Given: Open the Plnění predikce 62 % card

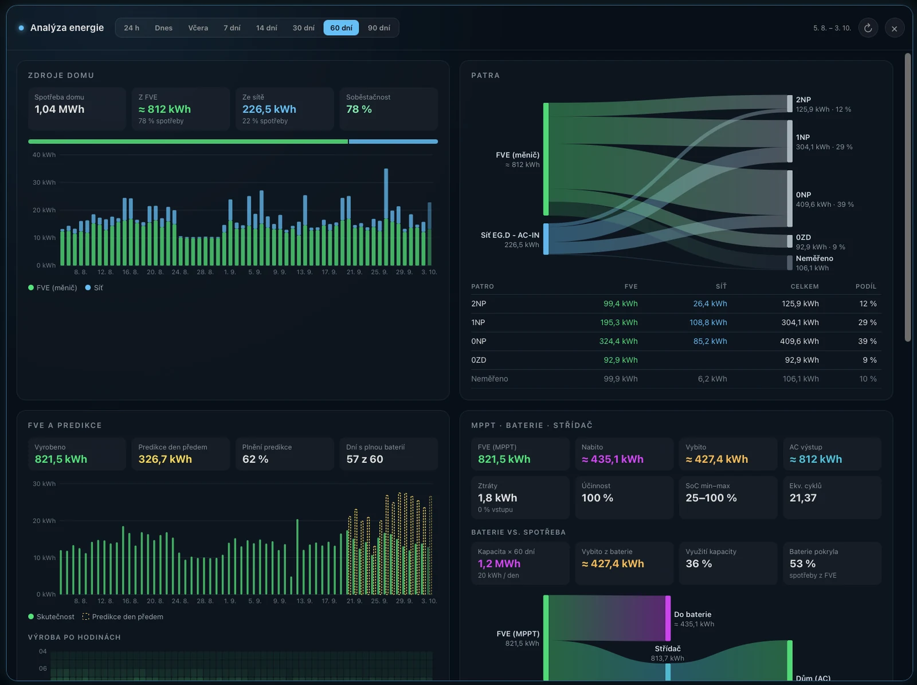Looking at the screenshot, I should tap(285, 454).
